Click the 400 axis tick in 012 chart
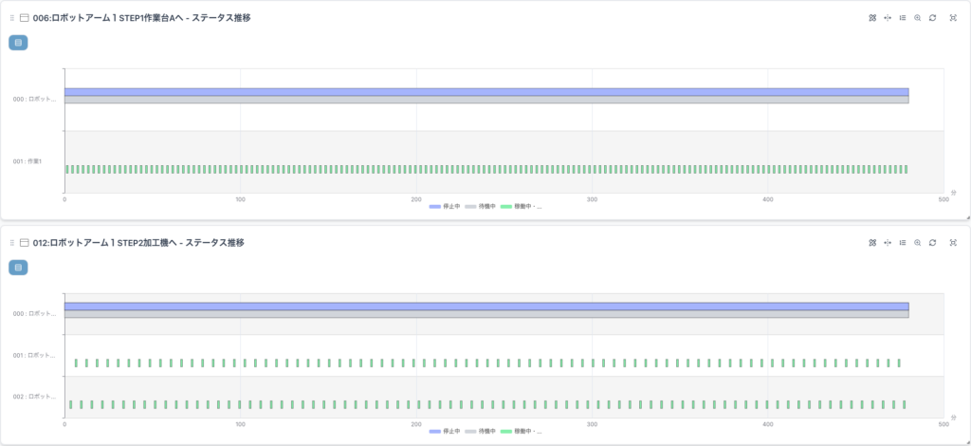The image size is (971, 446). 768,424
